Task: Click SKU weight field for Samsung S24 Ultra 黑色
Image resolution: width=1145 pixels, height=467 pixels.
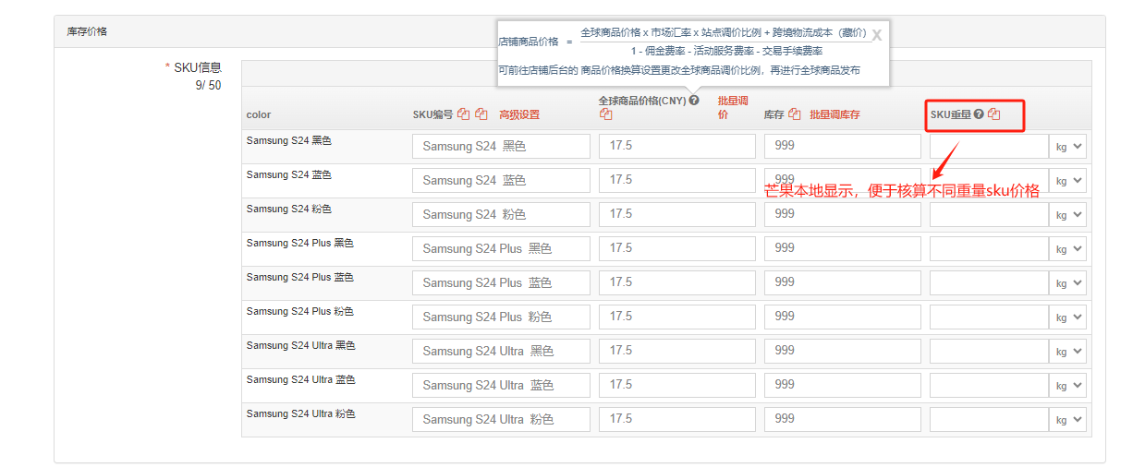Action: [990, 352]
